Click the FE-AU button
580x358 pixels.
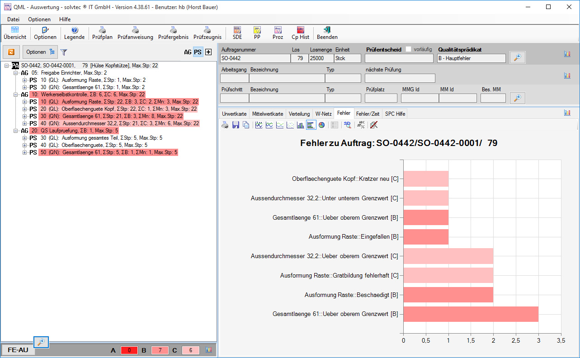(18, 350)
